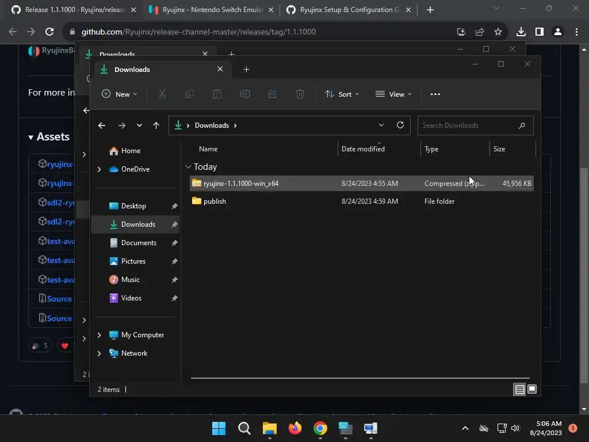Image resolution: width=589 pixels, height=442 pixels.
Task: Expand Network tree node
Action: tap(99, 353)
